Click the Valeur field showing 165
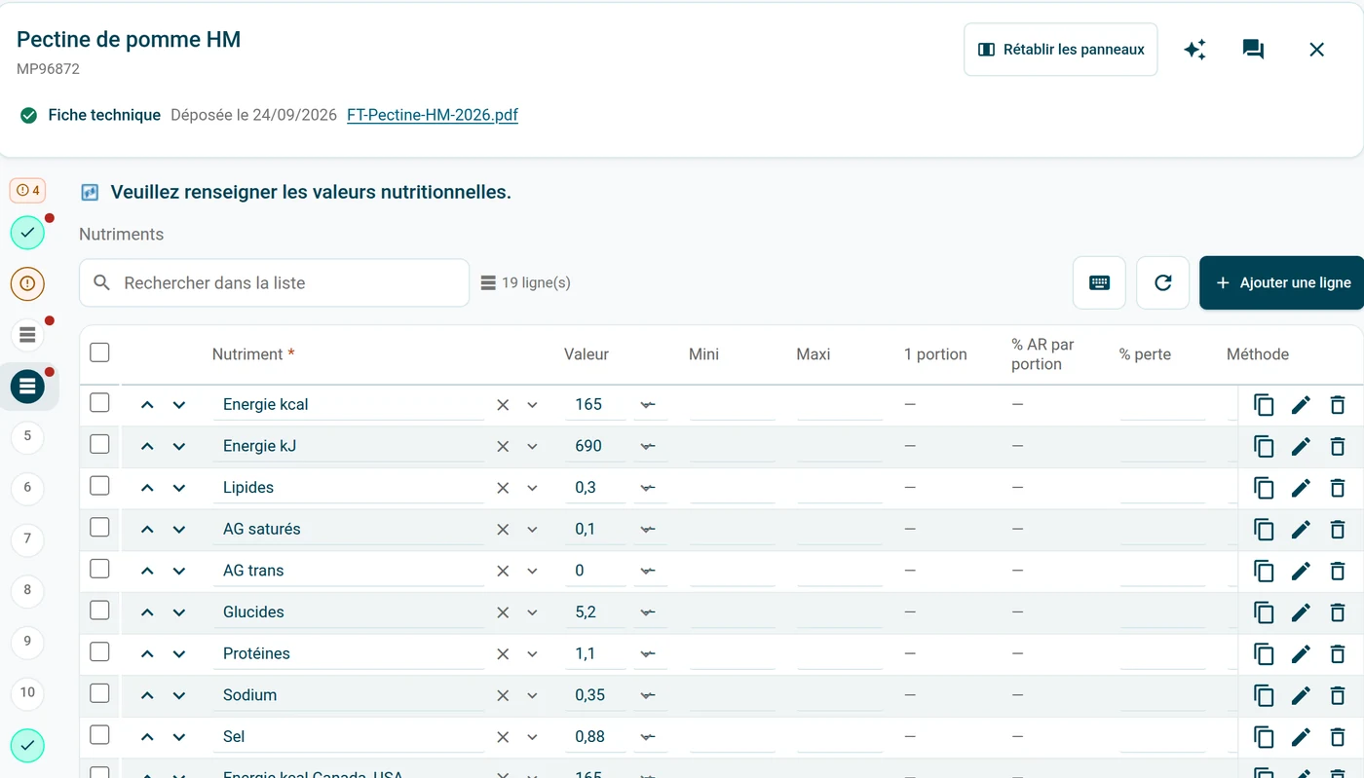This screenshot has width=1364, height=778. 595,405
